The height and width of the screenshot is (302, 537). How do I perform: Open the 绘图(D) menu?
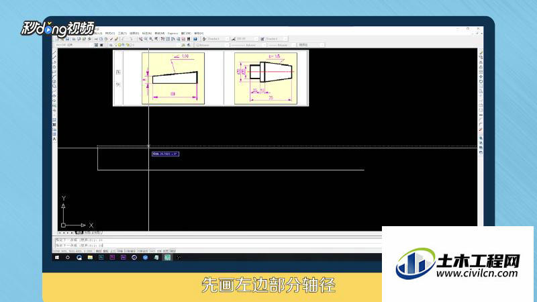pos(134,33)
